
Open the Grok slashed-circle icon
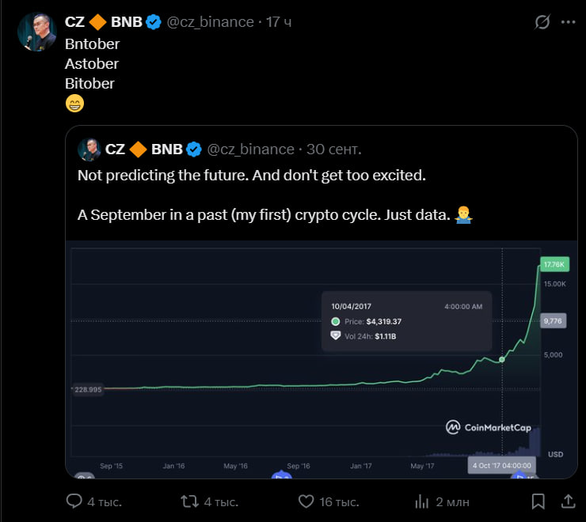point(542,22)
